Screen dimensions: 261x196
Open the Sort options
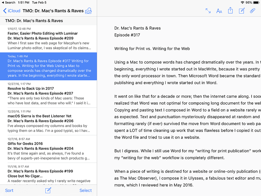(x=9, y=190)
